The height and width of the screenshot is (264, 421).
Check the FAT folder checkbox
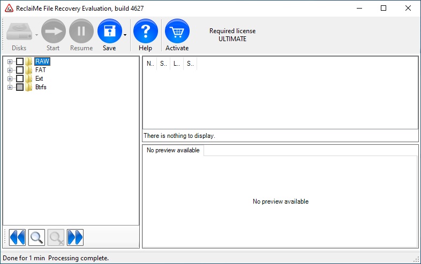coord(20,70)
